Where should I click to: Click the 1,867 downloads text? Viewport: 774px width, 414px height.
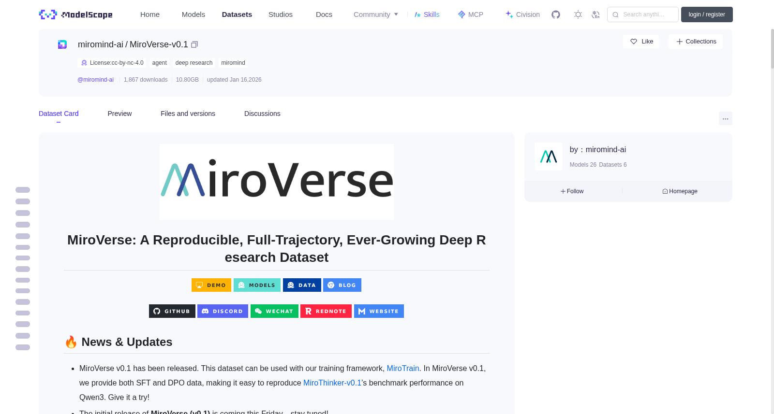(x=146, y=80)
